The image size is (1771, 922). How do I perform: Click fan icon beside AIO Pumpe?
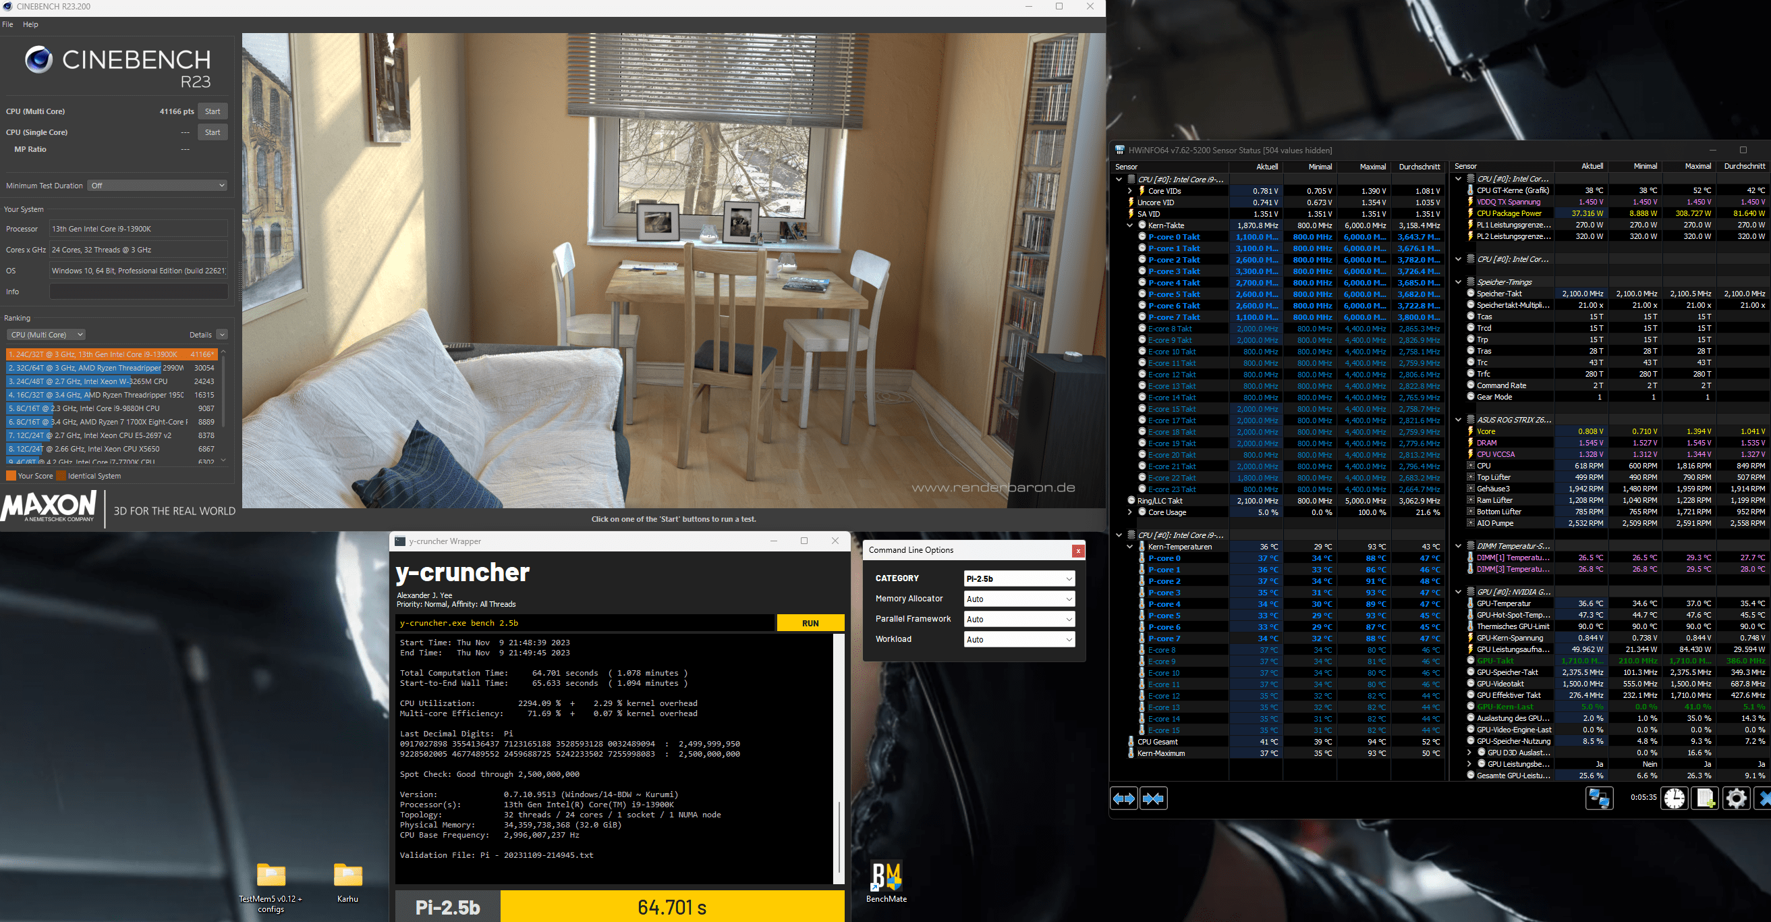pyautogui.click(x=1471, y=523)
